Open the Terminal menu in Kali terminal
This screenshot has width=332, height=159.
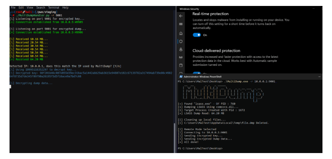click(54, 8)
